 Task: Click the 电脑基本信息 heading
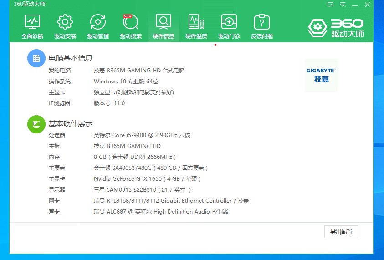click(x=71, y=58)
